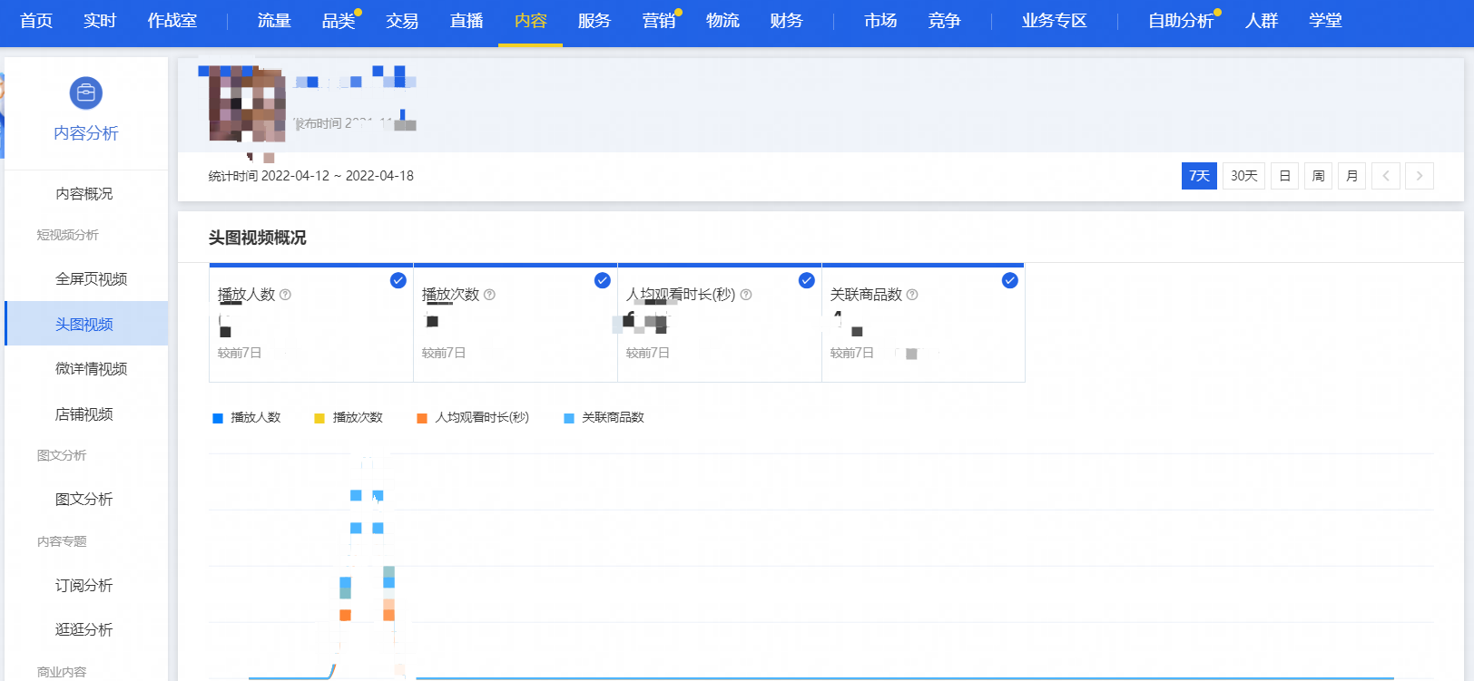Click help icon beside 人均观看时长(秒)

tap(746, 295)
